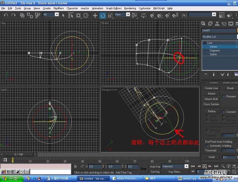Open the Modifier List dropdown
The image size is (238, 182).
tap(220, 37)
